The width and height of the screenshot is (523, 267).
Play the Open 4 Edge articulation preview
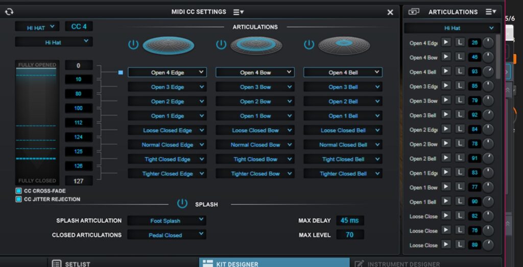tap(446, 42)
